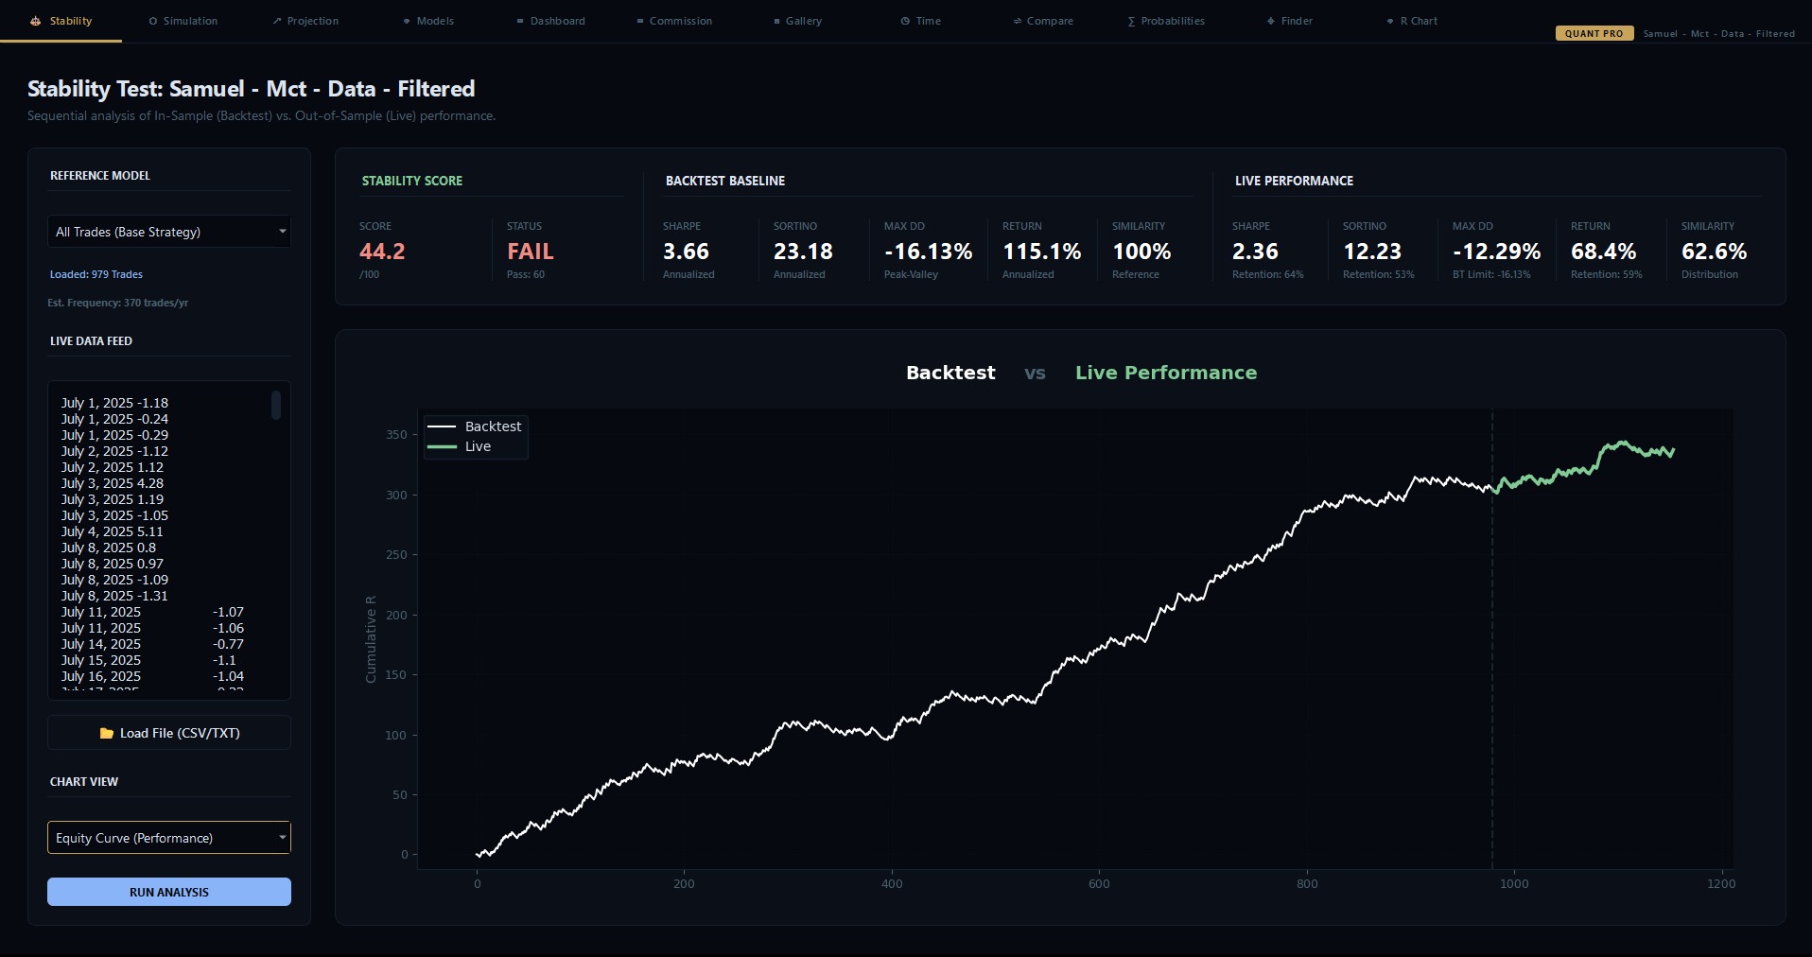Click the Probabilities tab sigma icon
1812x957 pixels.
[x=1131, y=21]
